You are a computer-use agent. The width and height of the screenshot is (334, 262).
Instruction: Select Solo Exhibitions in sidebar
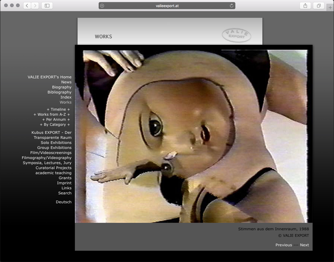click(x=56, y=143)
